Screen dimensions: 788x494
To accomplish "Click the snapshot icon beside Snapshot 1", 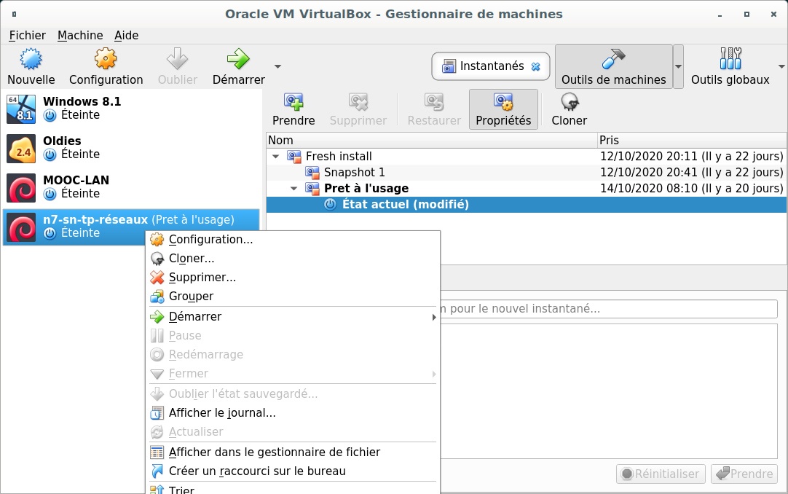I will tap(312, 173).
